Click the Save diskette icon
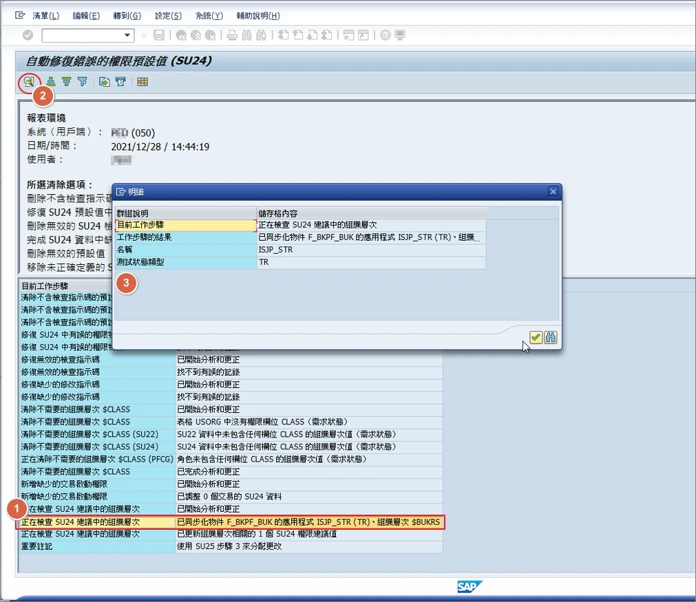The height and width of the screenshot is (602, 696). coord(159,35)
